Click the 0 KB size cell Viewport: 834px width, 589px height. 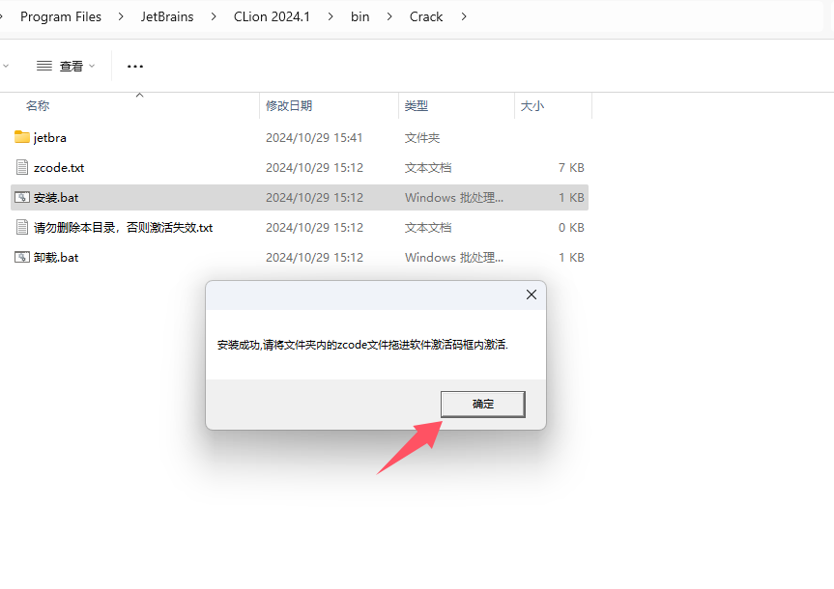pos(571,228)
